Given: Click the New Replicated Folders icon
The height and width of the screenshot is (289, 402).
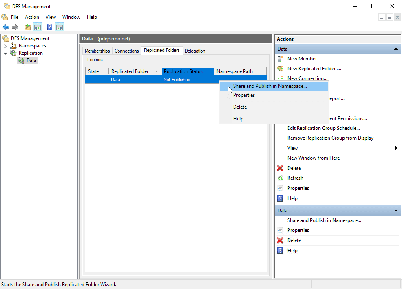Looking at the screenshot, I should (x=280, y=69).
